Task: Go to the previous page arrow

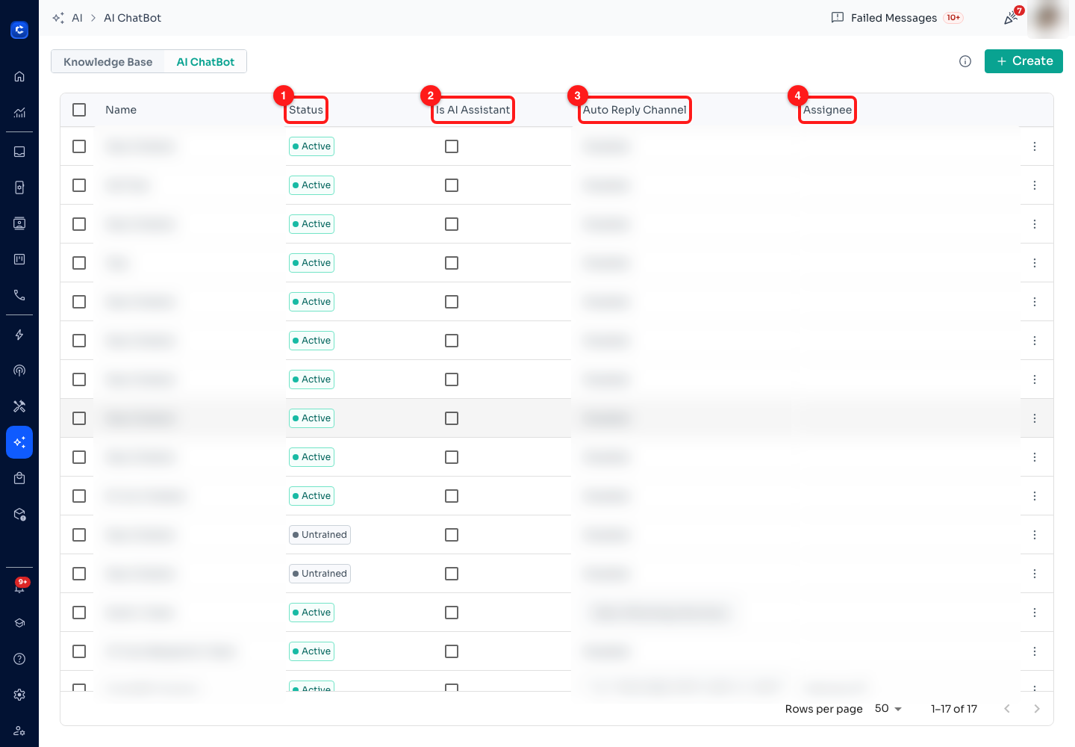Action: click(1007, 708)
